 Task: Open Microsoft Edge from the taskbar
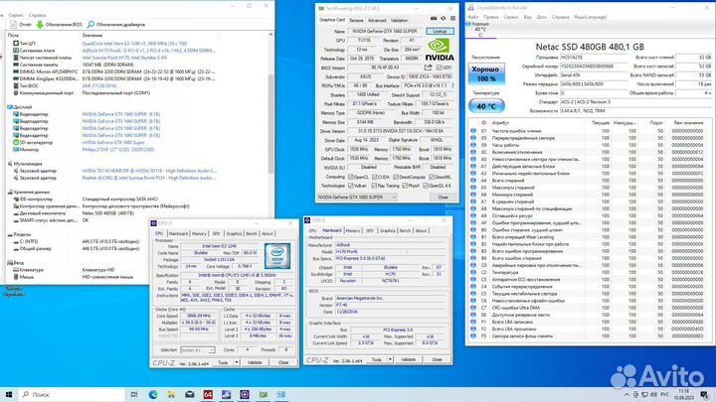pyautogui.click(x=152, y=395)
